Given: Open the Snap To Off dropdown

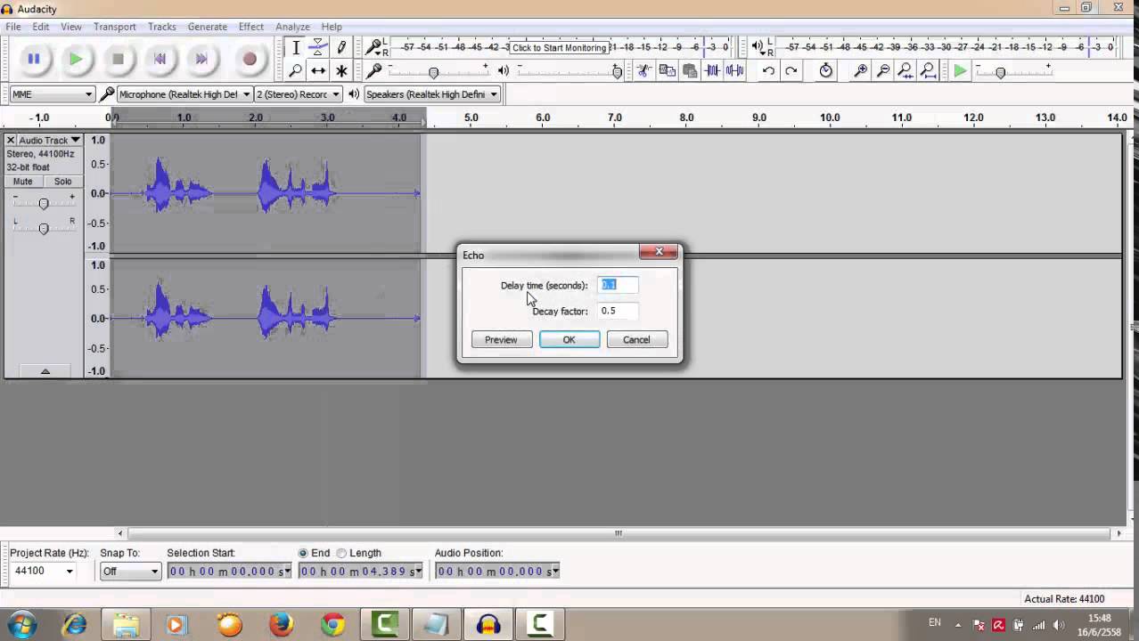Looking at the screenshot, I should point(130,571).
